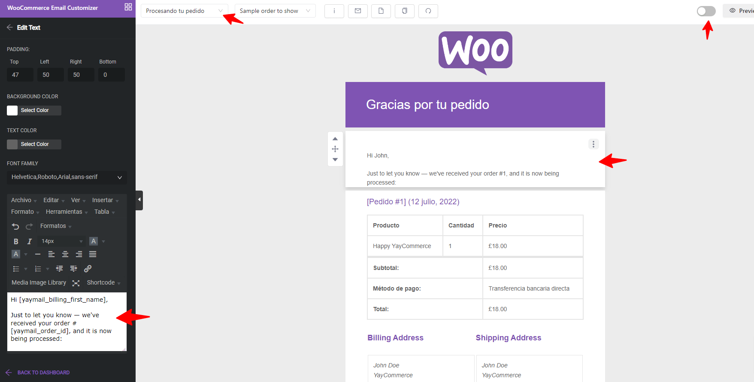
Task: Click the Right padding field
Action: (x=81, y=75)
